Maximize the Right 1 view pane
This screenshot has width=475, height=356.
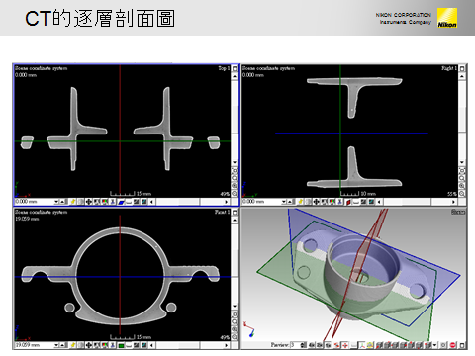coord(462,68)
